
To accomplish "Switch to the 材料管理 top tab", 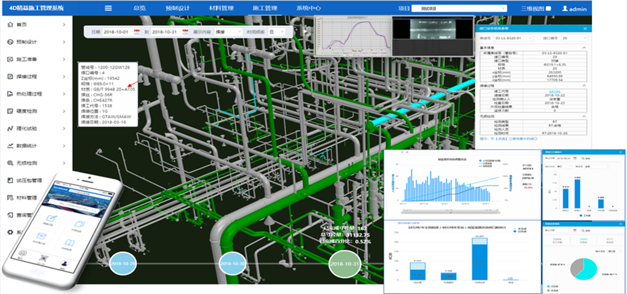I will coord(220,8).
